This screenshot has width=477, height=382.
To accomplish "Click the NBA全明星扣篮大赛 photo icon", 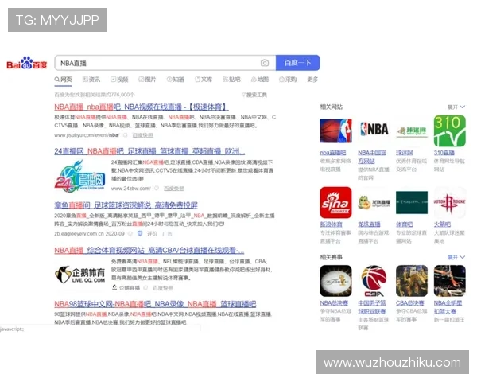I will click(x=450, y=281).
